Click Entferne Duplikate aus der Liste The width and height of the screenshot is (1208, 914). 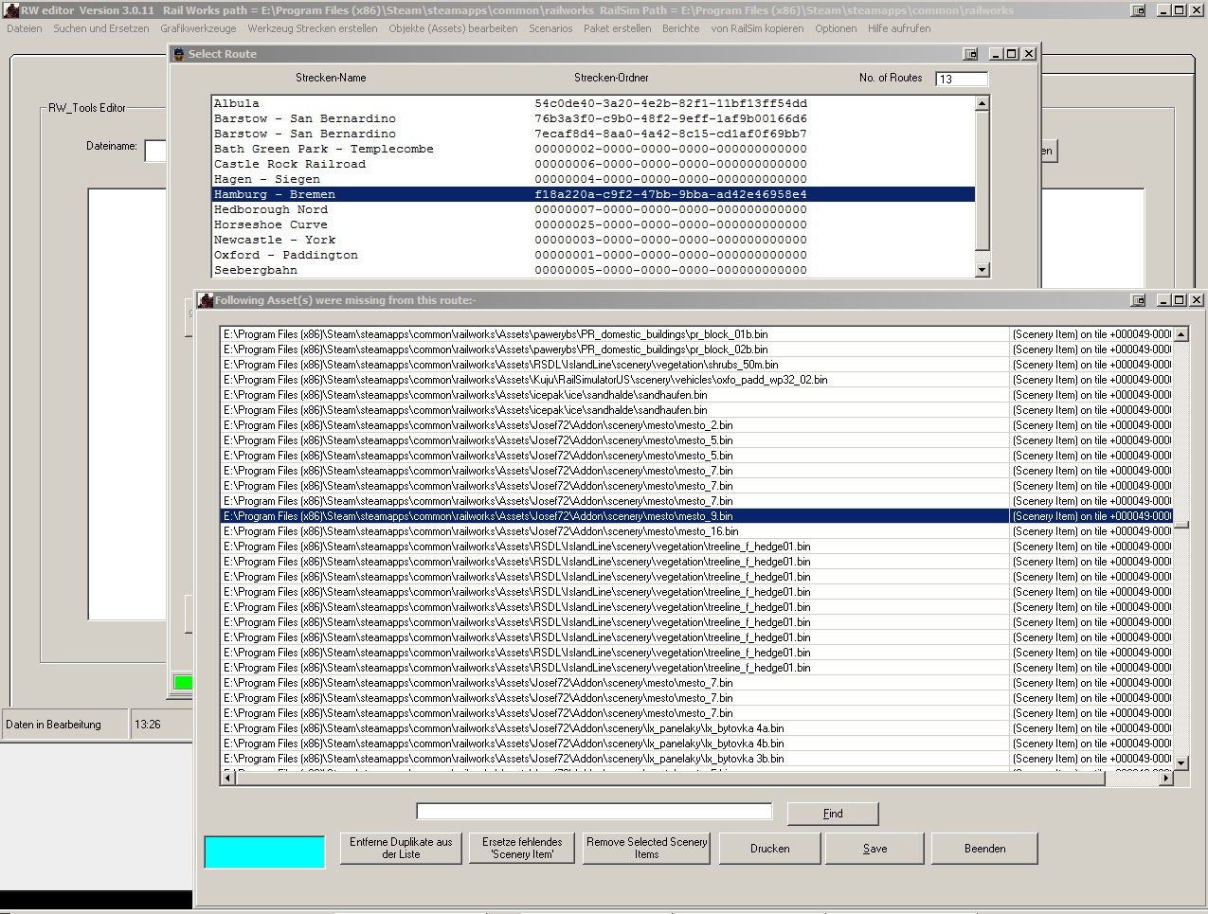coord(401,848)
